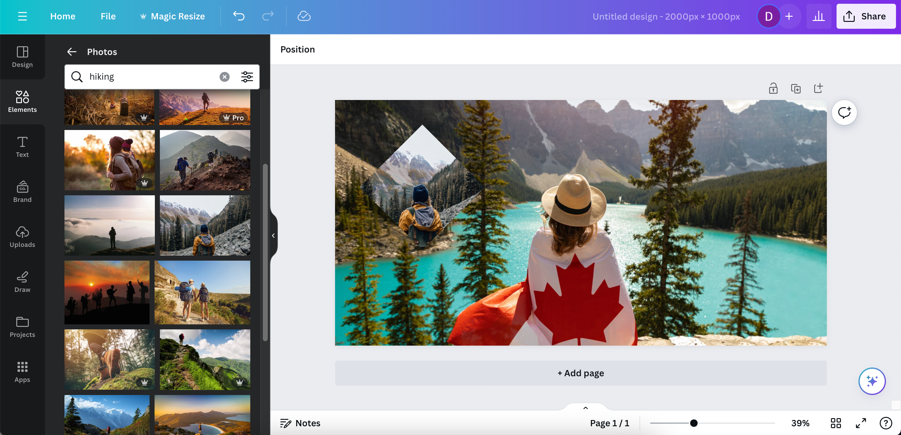Image resolution: width=901 pixels, height=435 pixels.
Task: Open the Uploads tab in sidebar
Action: coord(23,237)
